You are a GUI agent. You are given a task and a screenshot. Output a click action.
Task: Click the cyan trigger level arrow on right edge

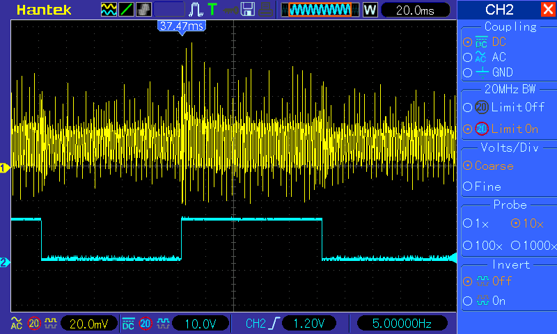(453, 257)
